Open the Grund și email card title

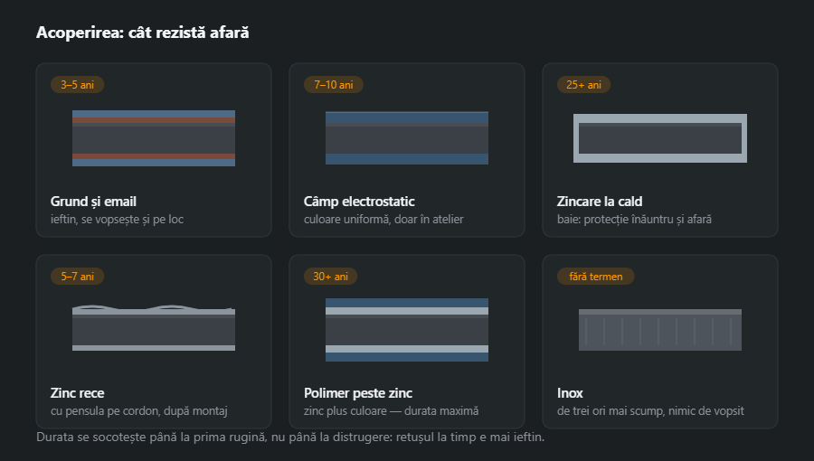coord(93,202)
